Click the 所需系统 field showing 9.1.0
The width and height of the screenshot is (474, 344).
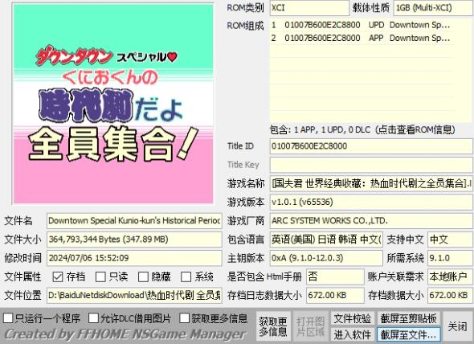[450, 258]
